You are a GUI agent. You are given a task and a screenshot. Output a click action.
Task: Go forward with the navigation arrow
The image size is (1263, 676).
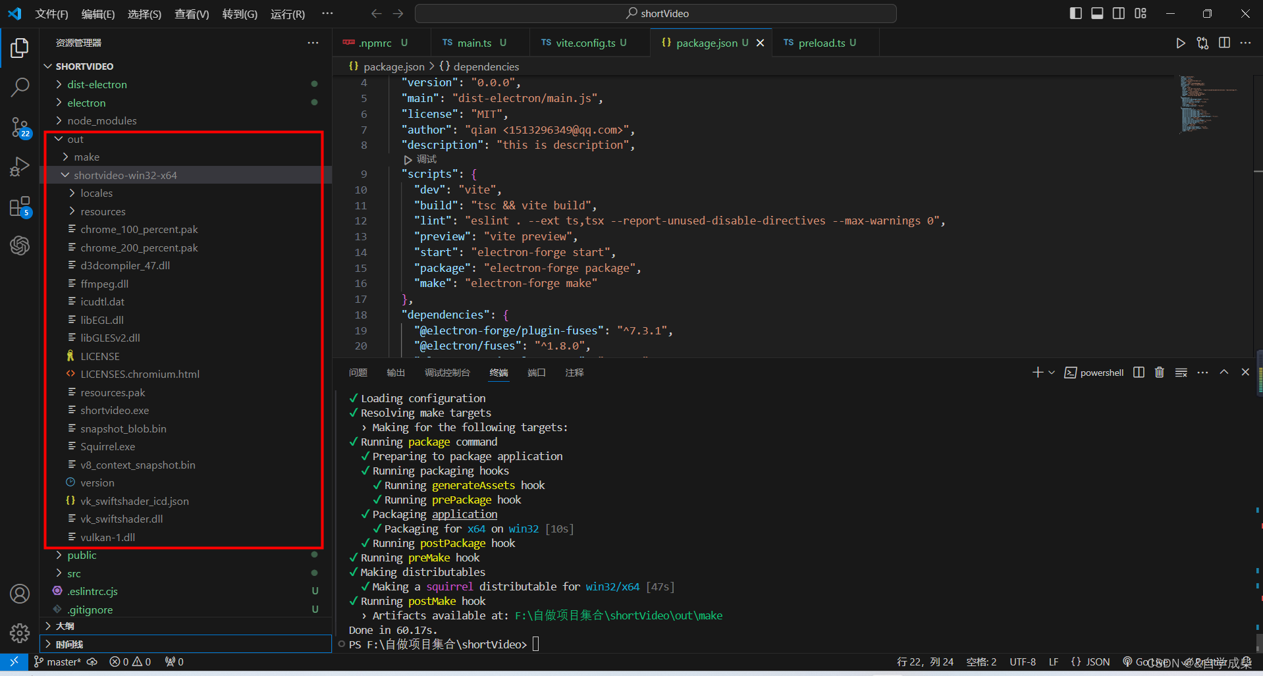[x=398, y=13]
